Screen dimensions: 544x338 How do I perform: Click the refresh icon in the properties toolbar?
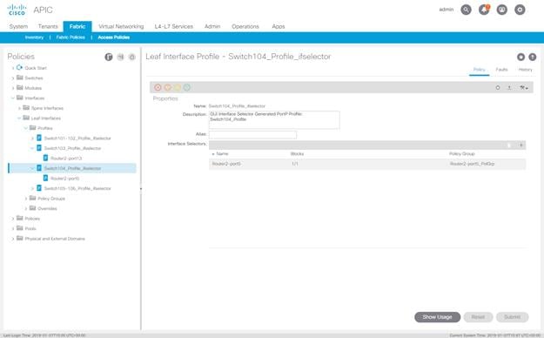498,88
